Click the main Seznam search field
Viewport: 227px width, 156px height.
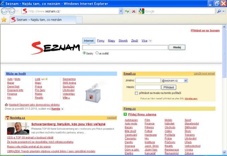125,47
